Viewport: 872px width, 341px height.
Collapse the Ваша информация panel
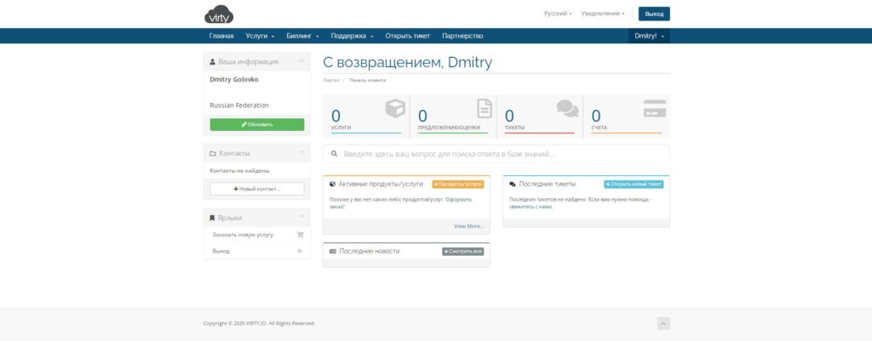point(301,61)
